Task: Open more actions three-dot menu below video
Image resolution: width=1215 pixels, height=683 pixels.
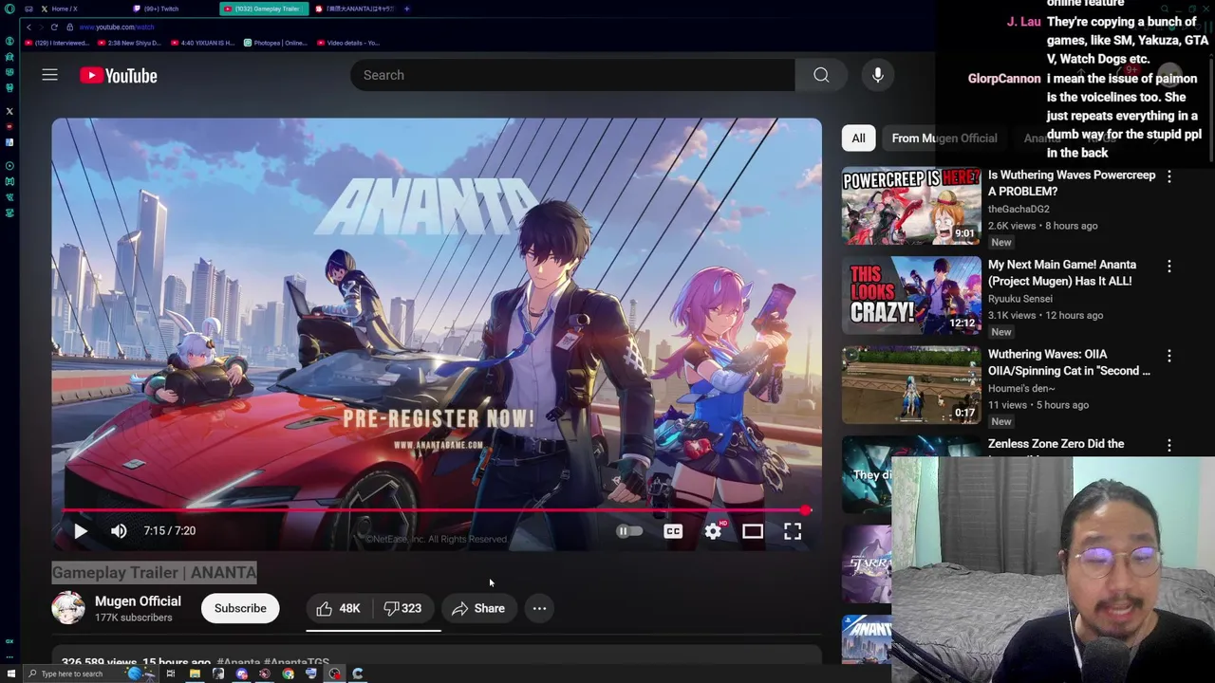Action: click(539, 608)
